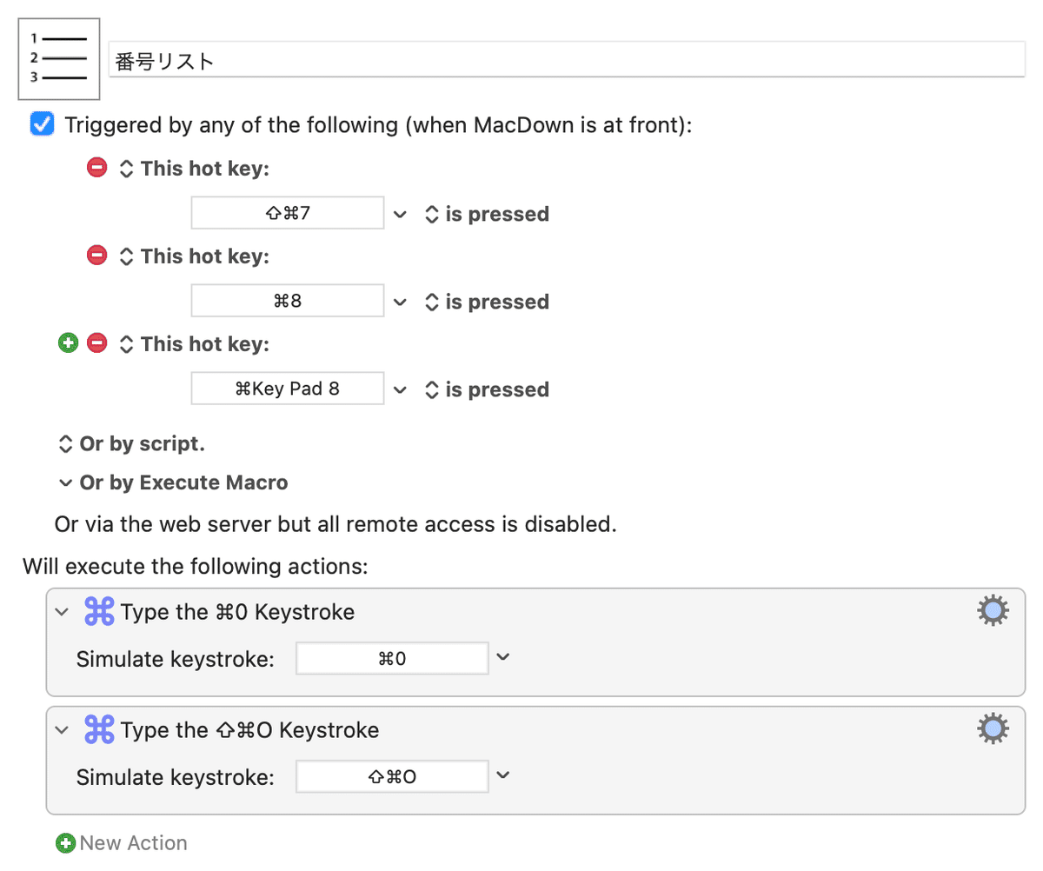The height and width of the screenshot is (871, 1043).
Task: Remove the ⌘Key Pad 8 trigger
Action: pyautogui.click(x=97, y=343)
